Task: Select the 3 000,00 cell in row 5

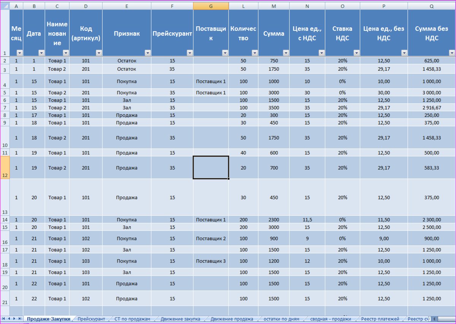Action: click(x=432, y=92)
